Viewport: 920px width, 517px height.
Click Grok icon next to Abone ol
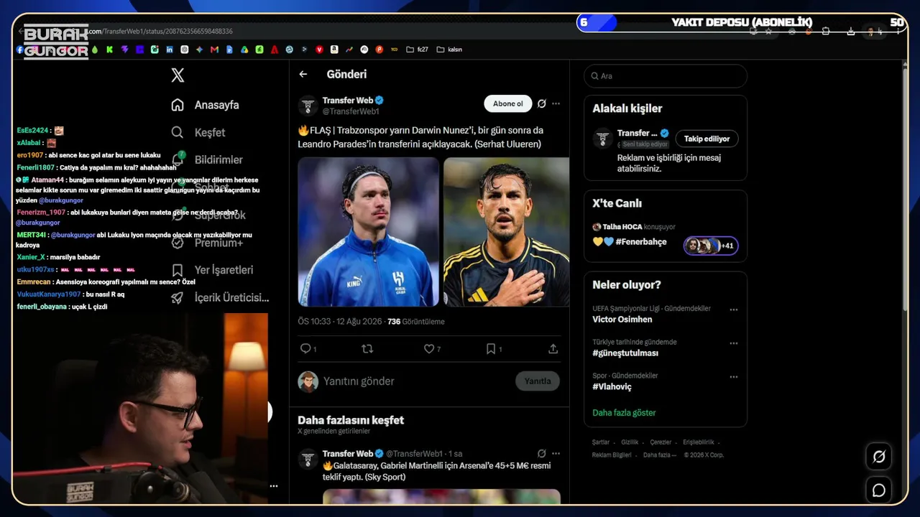tap(542, 103)
